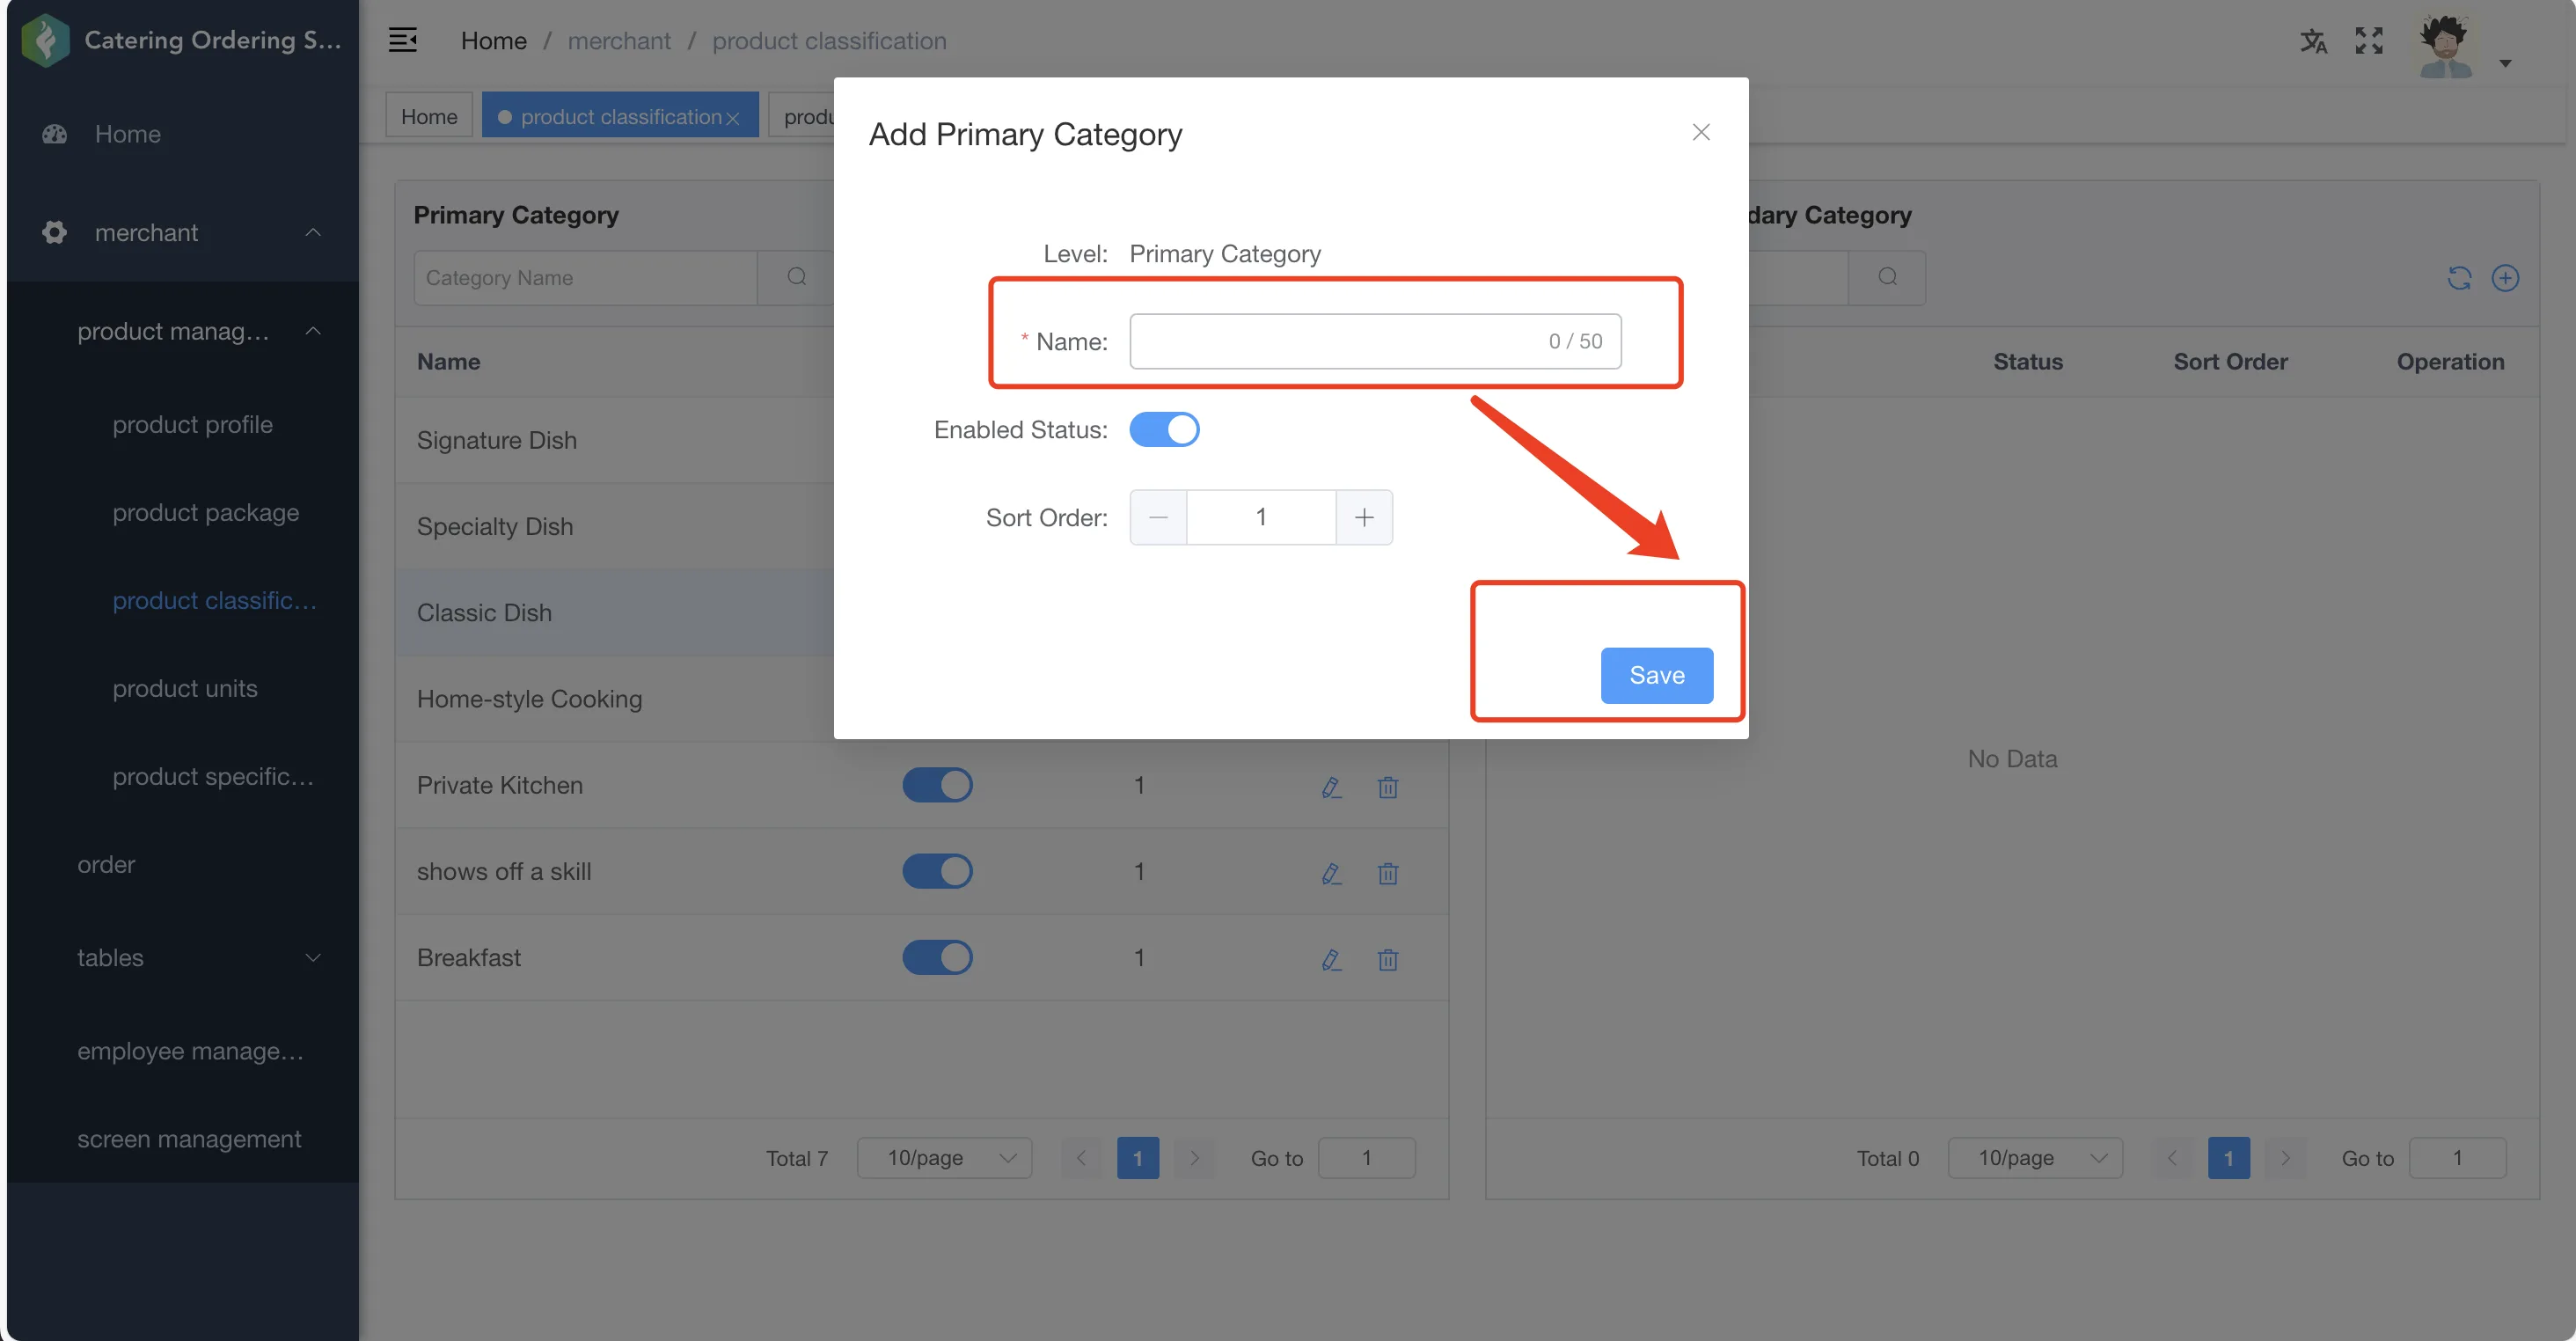
Task: Delete the shows off a skill category
Action: [1387, 873]
